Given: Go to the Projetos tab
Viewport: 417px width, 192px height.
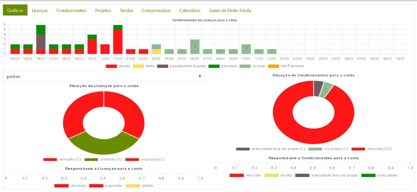Looking at the screenshot, I should [103, 10].
